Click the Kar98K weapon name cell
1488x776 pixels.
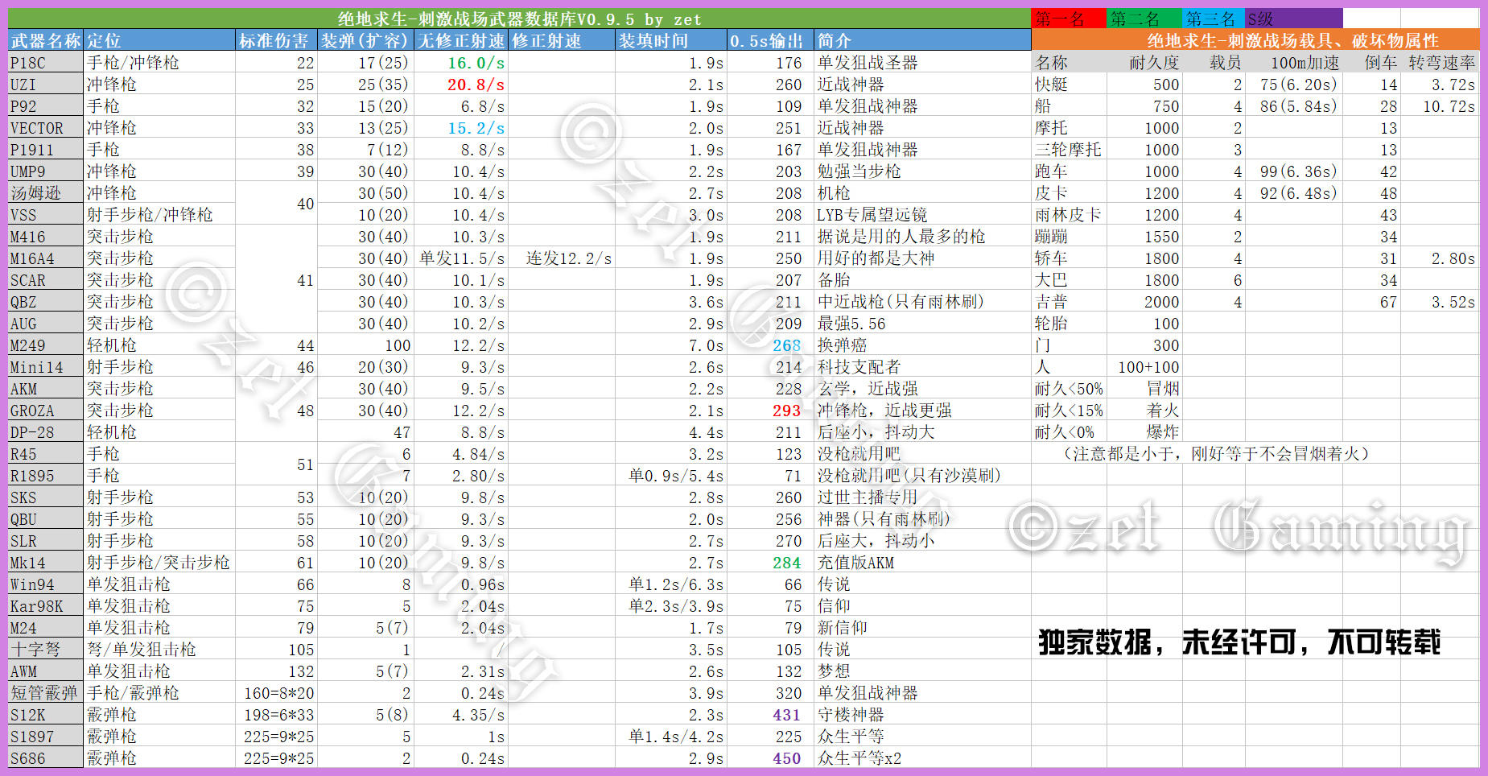click(x=46, y=606)
